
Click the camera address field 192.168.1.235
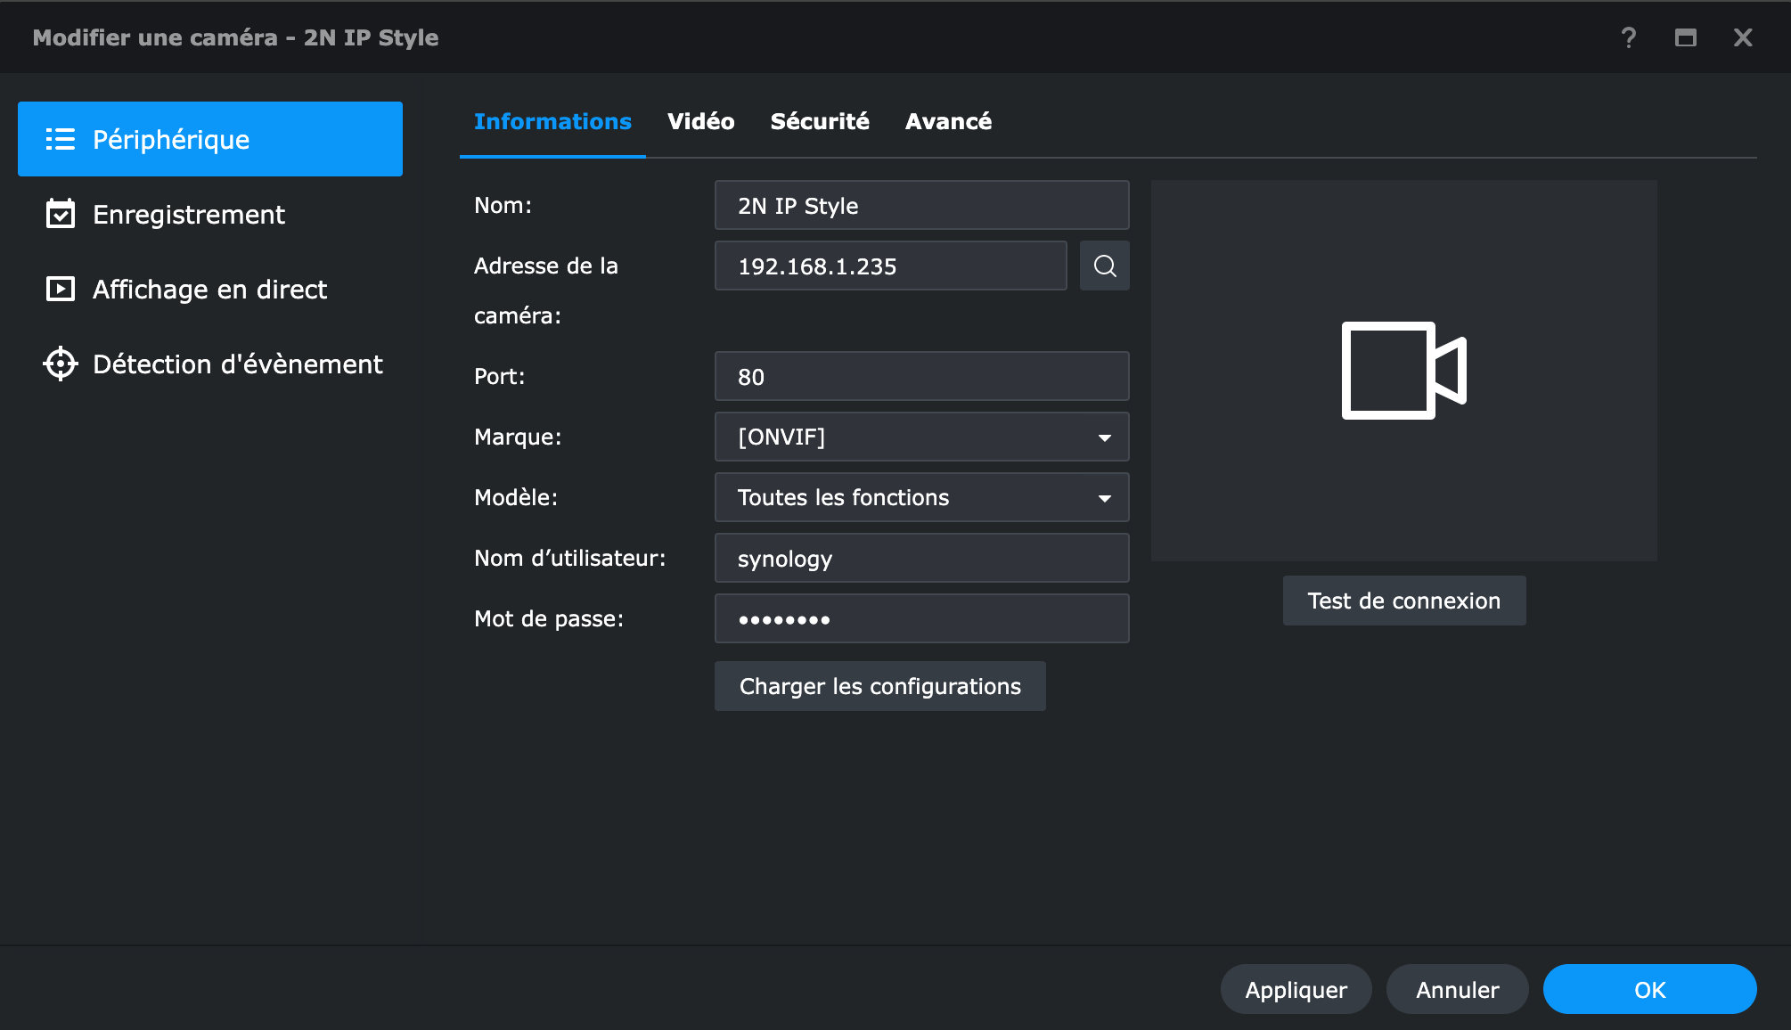coord(891,266)
